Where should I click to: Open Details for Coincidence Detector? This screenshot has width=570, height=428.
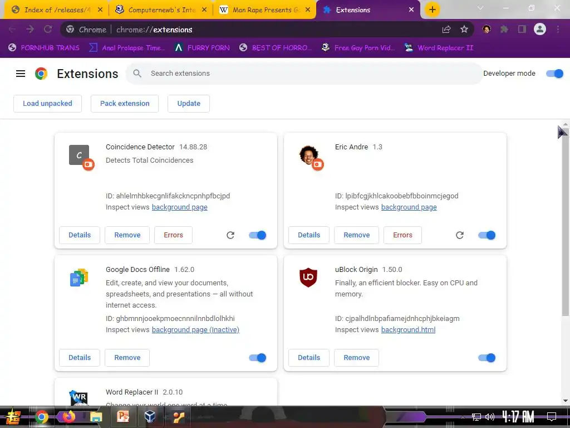(x=80, y=235)
